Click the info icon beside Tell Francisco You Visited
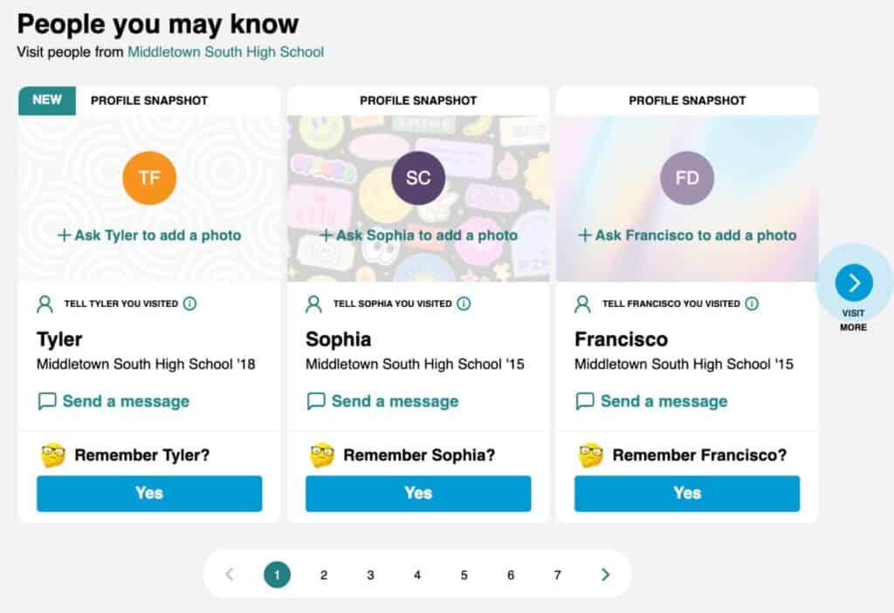This screenshot has height=613, width=894. [x=752, y=304]
